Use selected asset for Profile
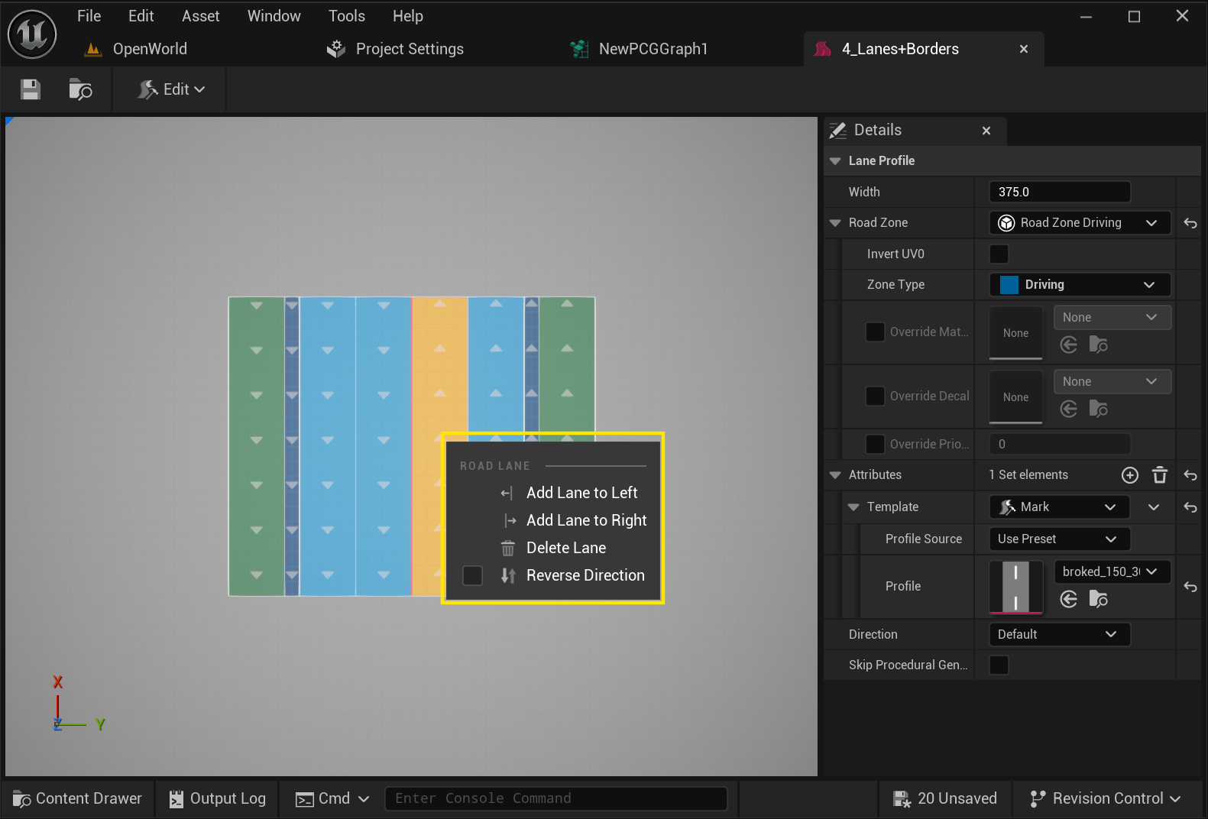 coord(1068,599)
